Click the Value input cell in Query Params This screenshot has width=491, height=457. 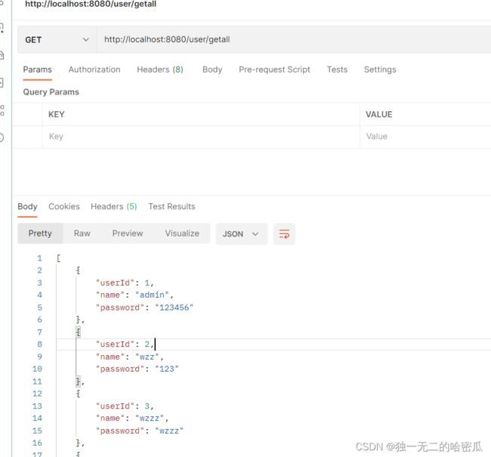(425, 137)
